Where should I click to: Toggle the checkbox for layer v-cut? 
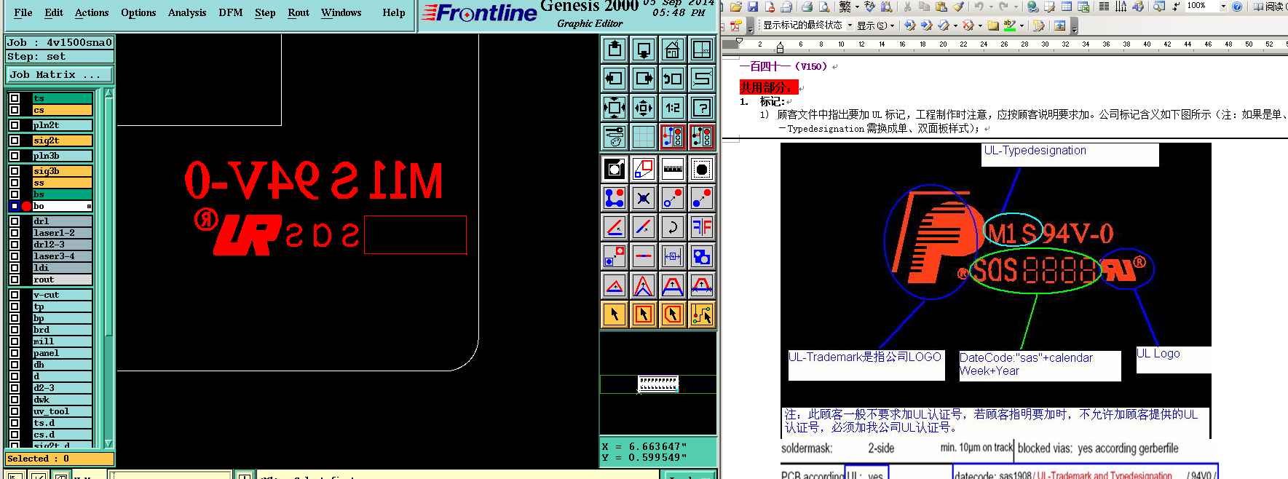15,295
